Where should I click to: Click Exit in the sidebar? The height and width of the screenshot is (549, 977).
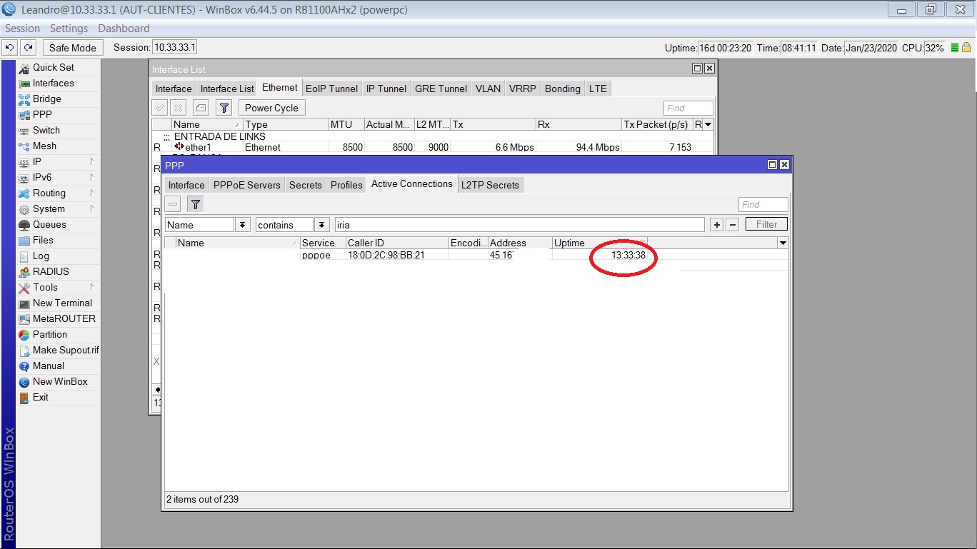pos(41,397)
